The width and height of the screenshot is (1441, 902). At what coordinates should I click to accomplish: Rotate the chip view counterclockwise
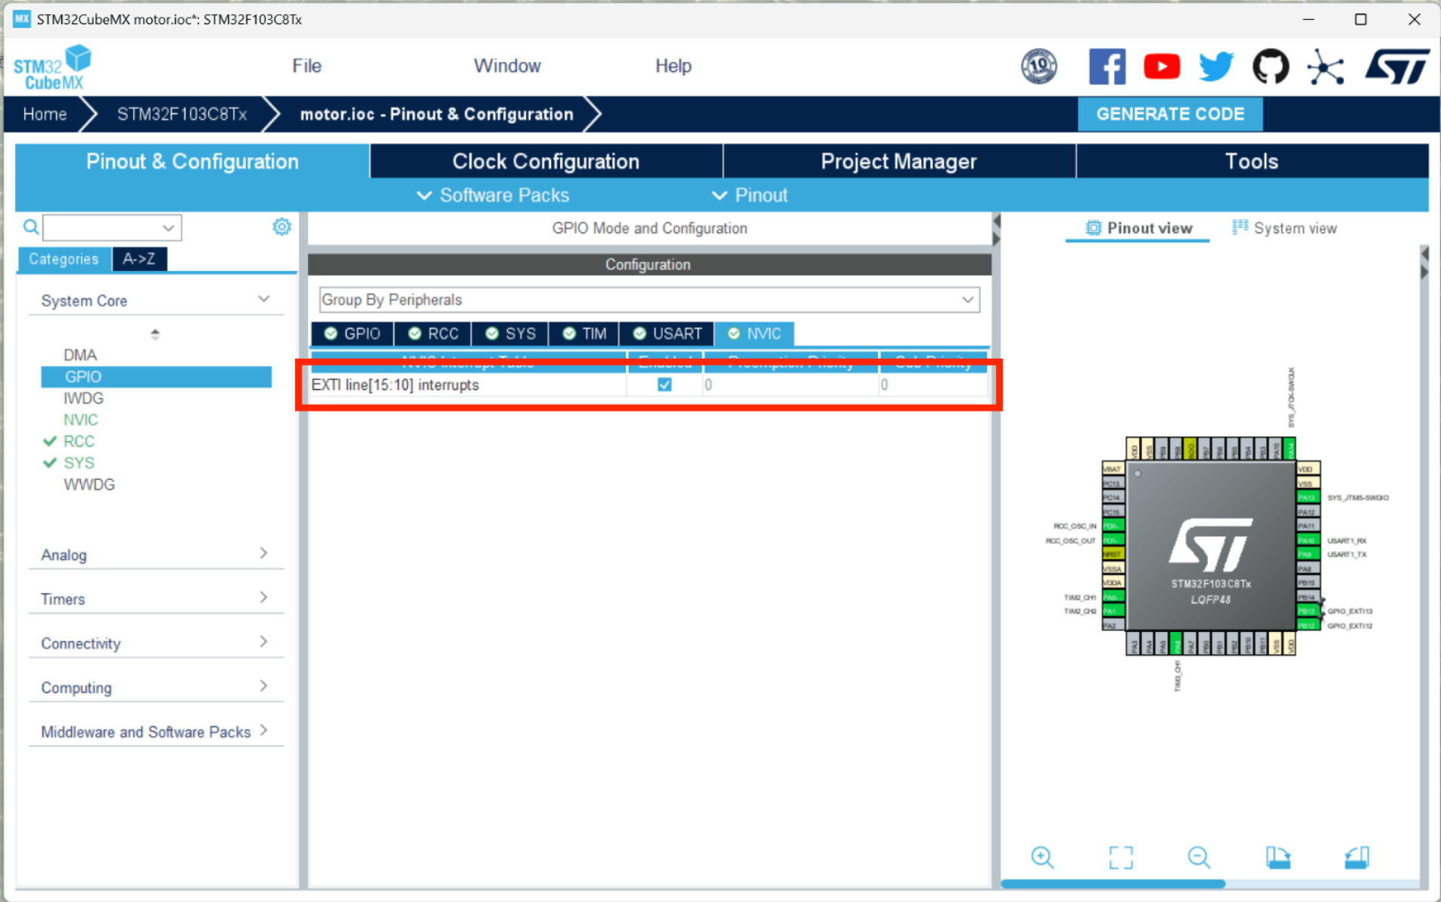click(x=1357, y=857)
